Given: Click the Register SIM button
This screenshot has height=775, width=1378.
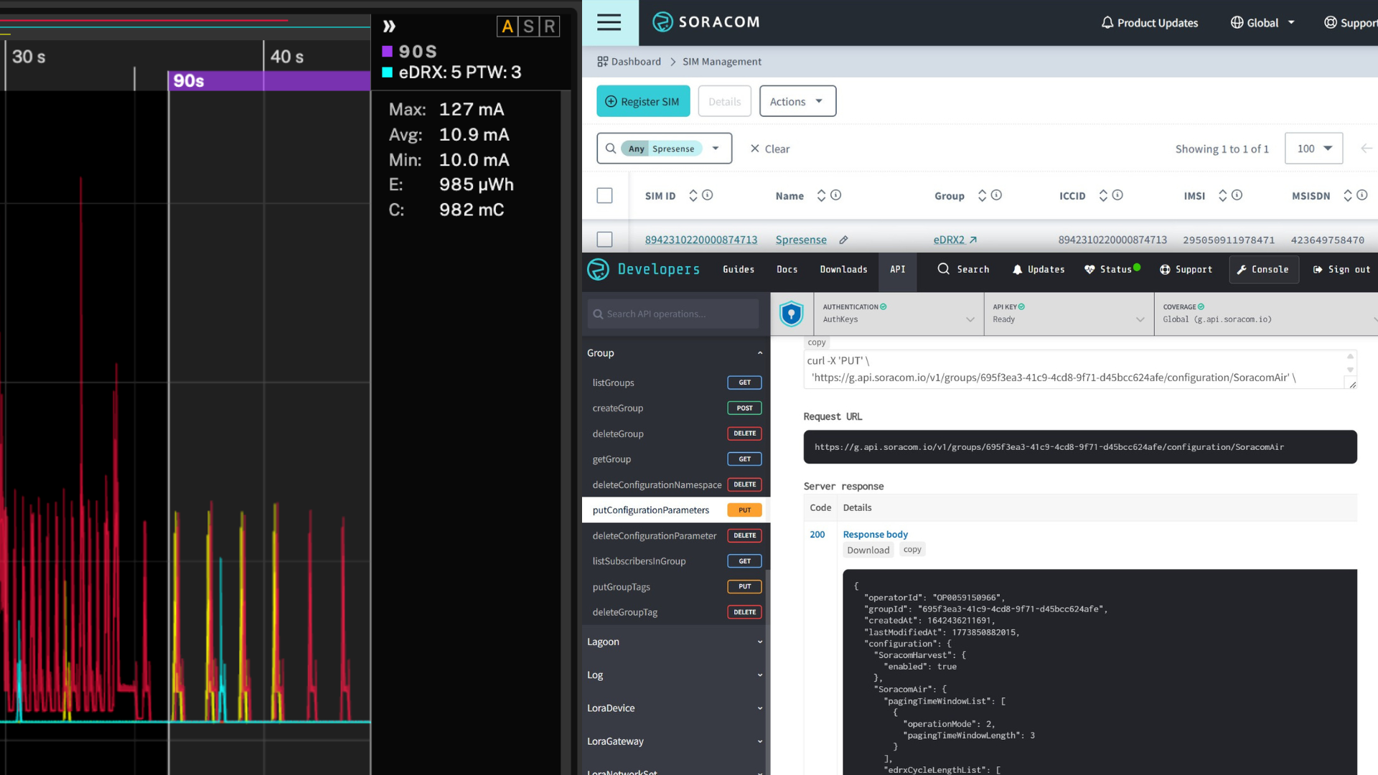Looking at the screenshot, I should pos(642,101).
